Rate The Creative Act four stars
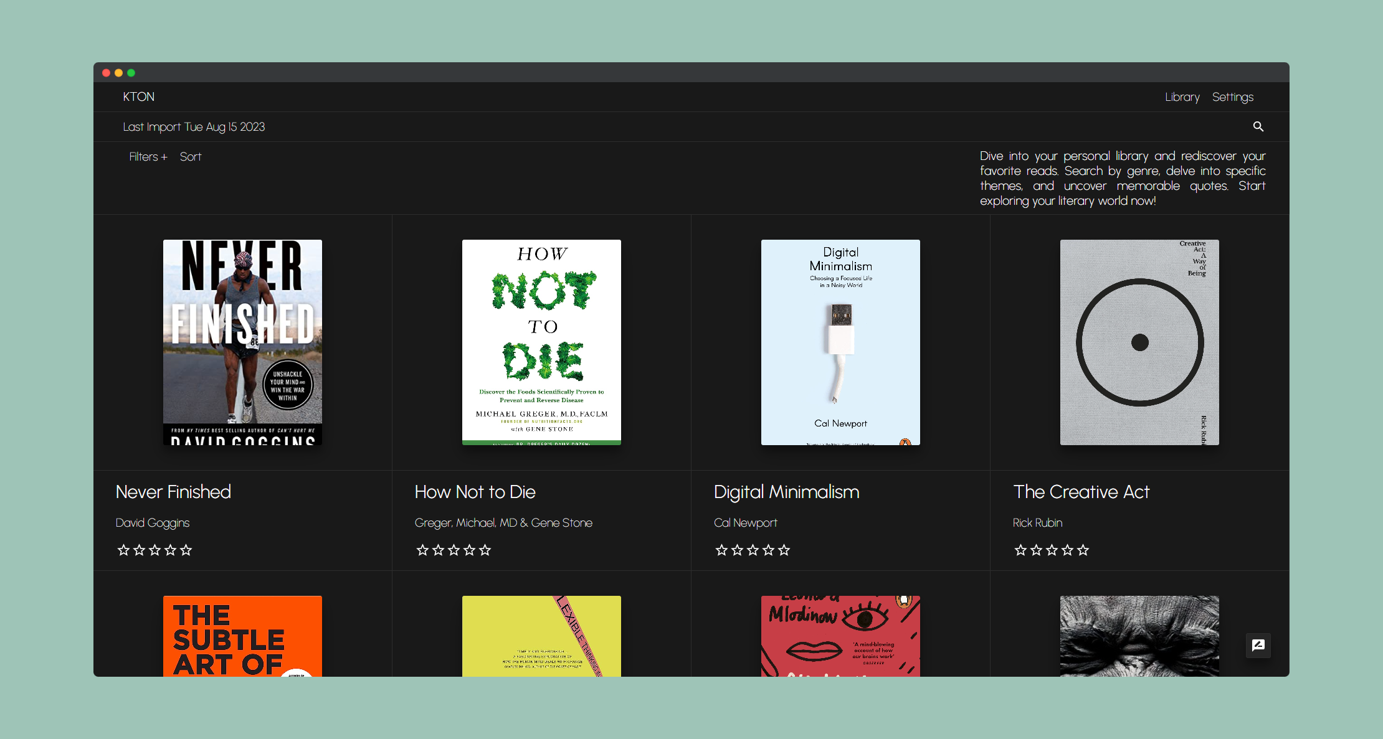1383x739 pixels. click(1067, 550)
